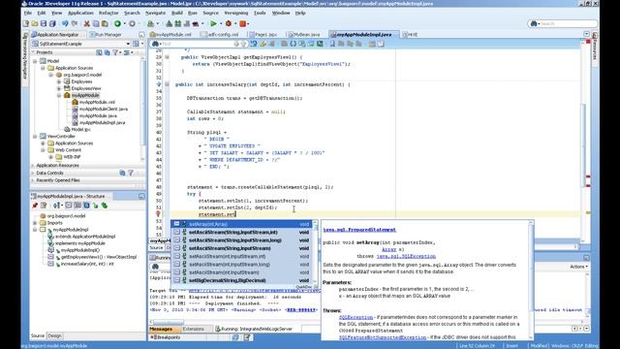The width and height of the screenshot is (620, 349).
Task: Open the File menu
Action: (x=28, y=13)
